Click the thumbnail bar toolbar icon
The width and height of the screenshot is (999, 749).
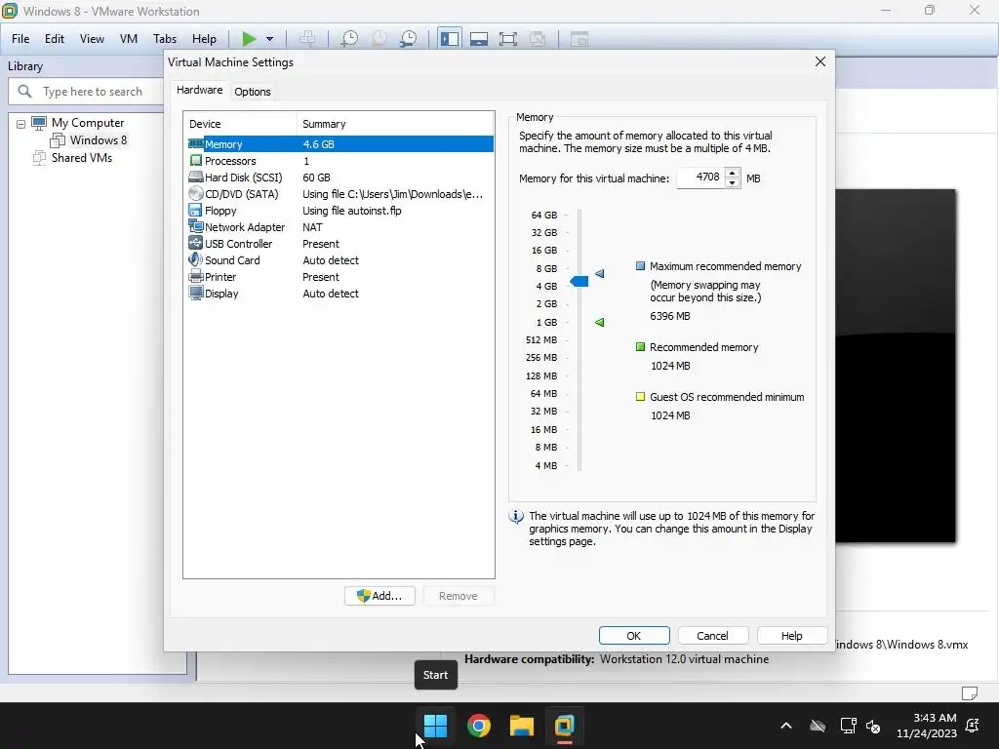coord(478,39)
